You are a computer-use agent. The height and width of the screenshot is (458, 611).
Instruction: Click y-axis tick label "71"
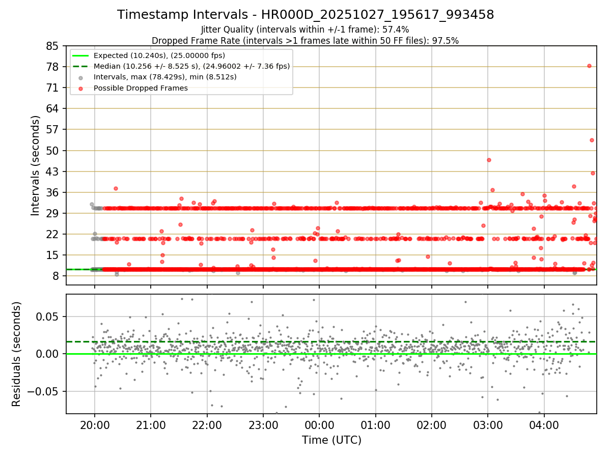click(52, 88)
